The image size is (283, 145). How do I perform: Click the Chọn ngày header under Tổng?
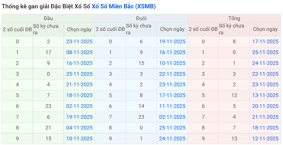265,29
